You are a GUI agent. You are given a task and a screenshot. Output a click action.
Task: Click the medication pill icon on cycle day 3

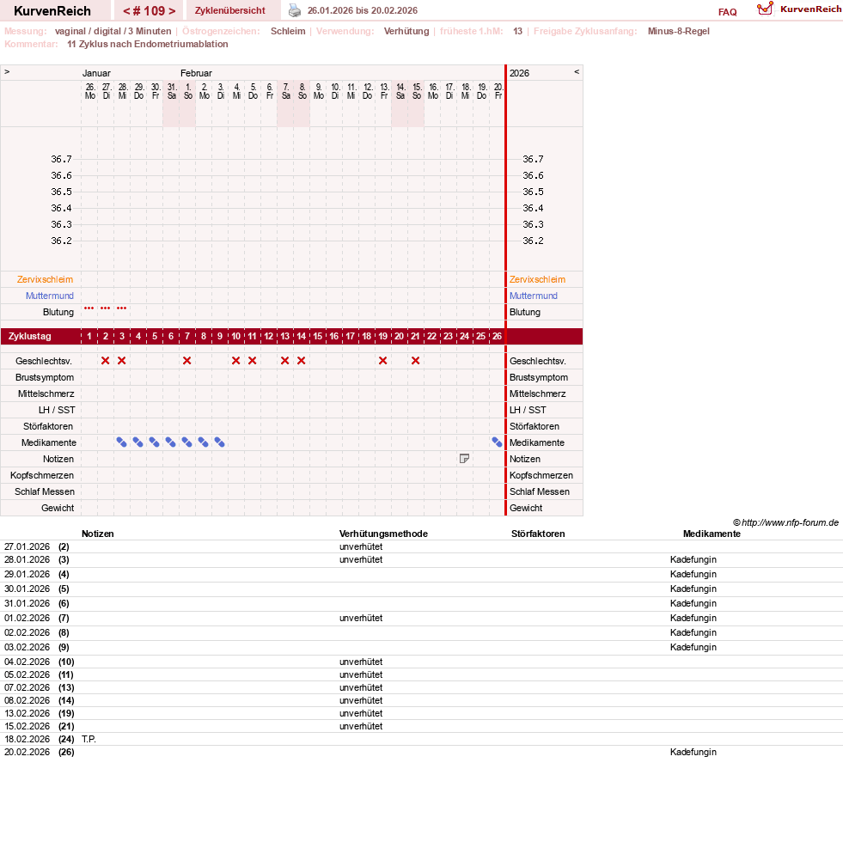coord(121,442)
